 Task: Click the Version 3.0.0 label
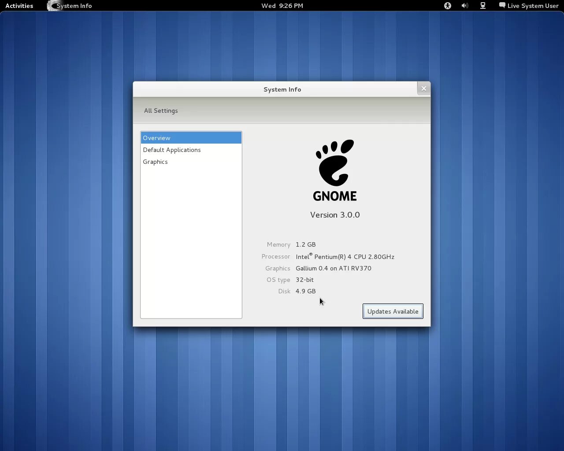335,215
